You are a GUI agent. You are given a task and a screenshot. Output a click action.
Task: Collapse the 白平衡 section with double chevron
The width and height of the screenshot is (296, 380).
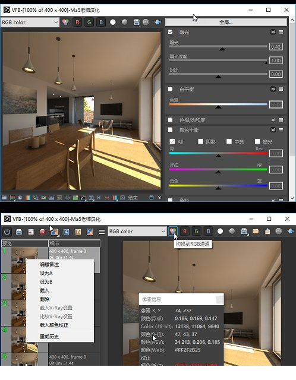[273, 89]
